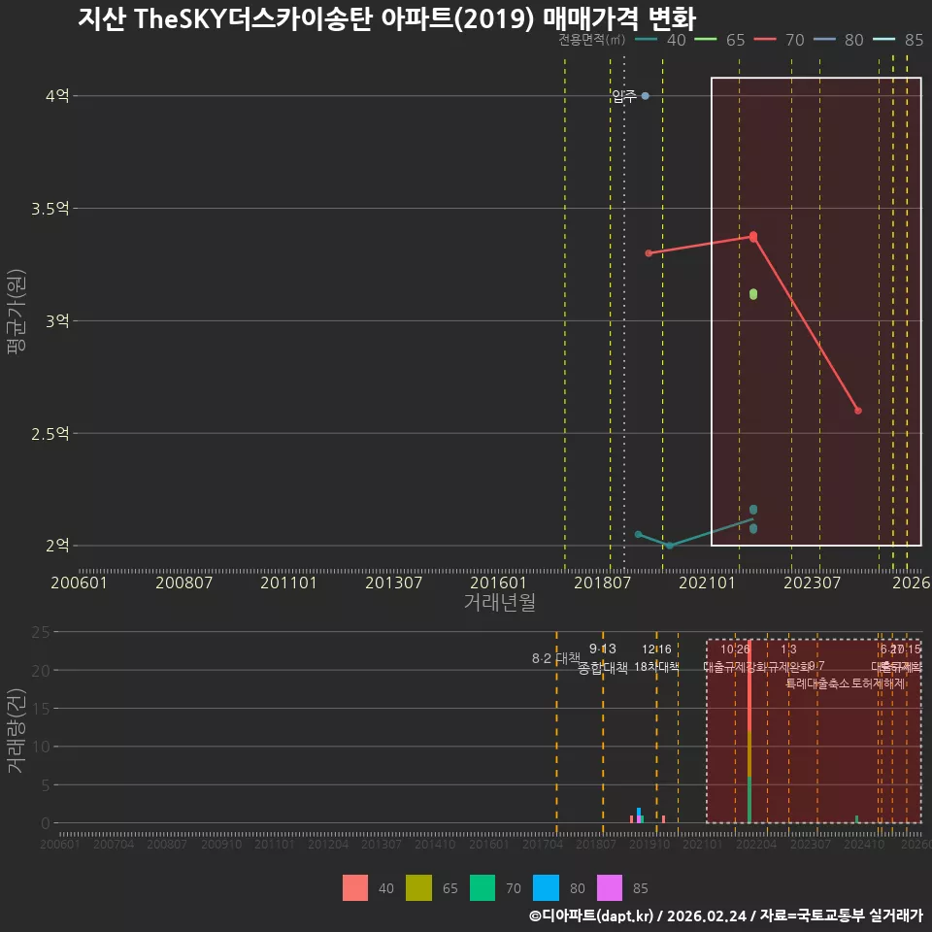Select the final red 70㎡ point near 2.6억
932x932 pixels.
pyautogui.click(x=857, y=411)
